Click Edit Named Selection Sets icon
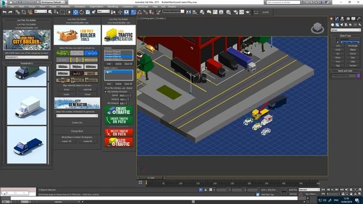 pos(158,12)
